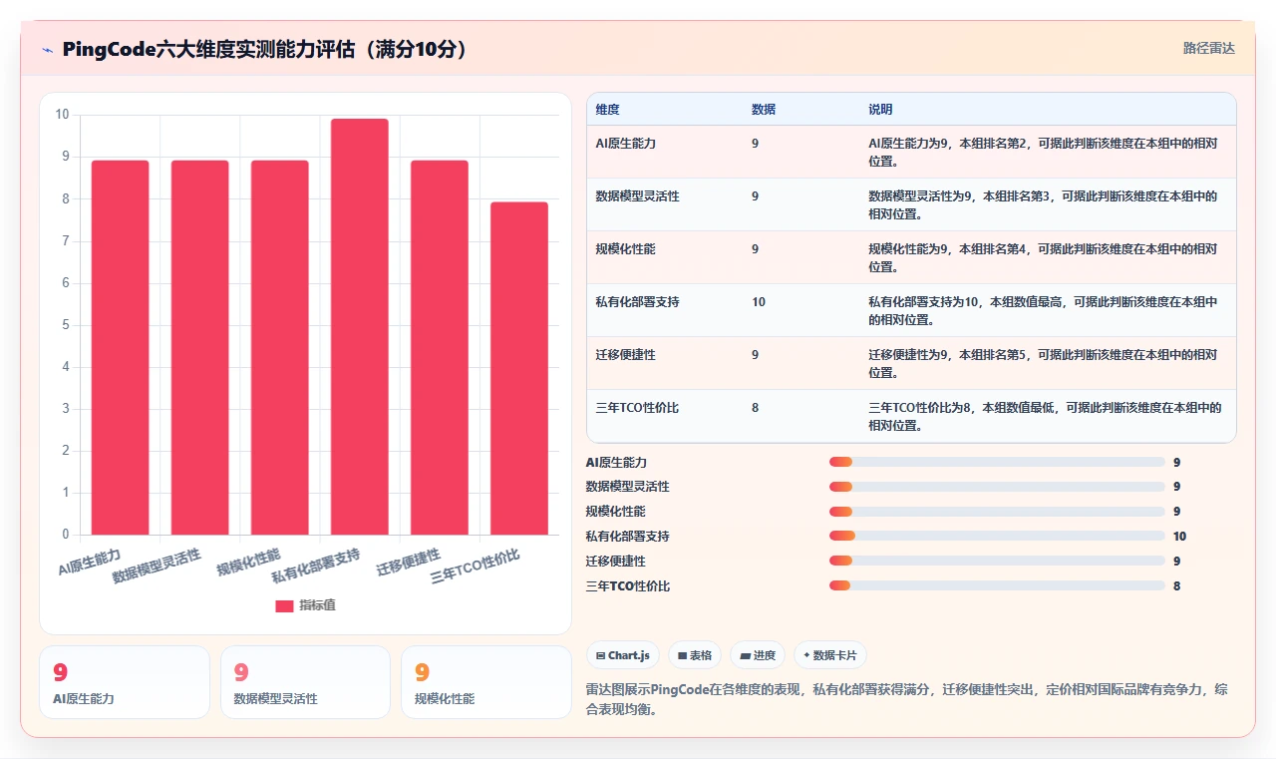This screenshot has height=759, width=1276.
Task: Click the 本组数值最高 description in the table
Action: pyautogui.click(x=1043, y=310)
